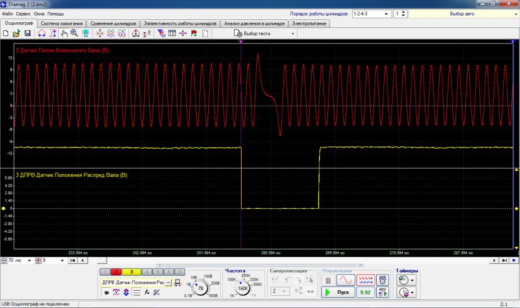Click the channel swap icon next to sensor name

(178, 283)
